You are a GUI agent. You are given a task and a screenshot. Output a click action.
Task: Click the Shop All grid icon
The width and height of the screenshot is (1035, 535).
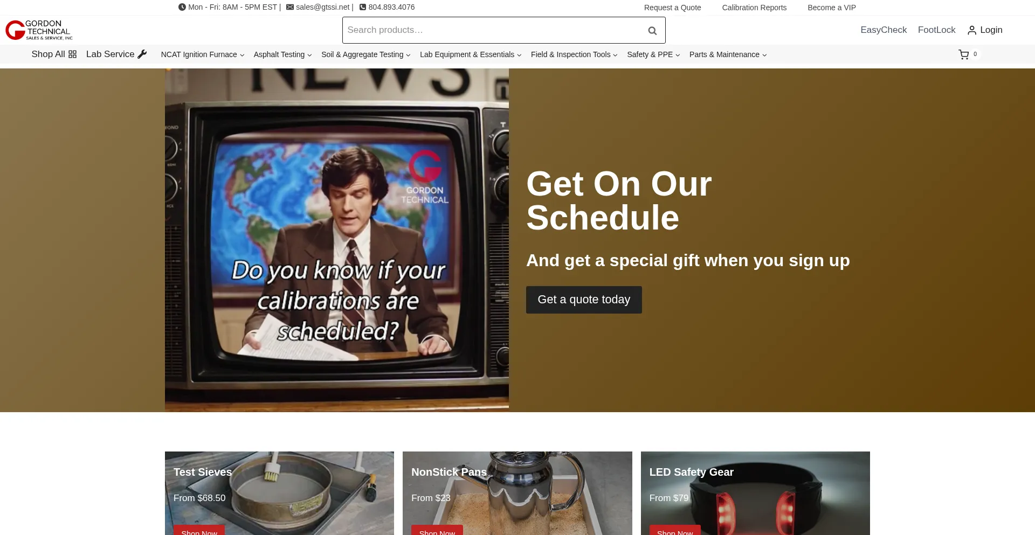click(x=73, y=54)
